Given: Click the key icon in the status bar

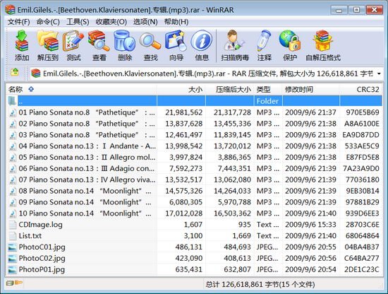Looking at the screenshot, I should click(18, 283).
